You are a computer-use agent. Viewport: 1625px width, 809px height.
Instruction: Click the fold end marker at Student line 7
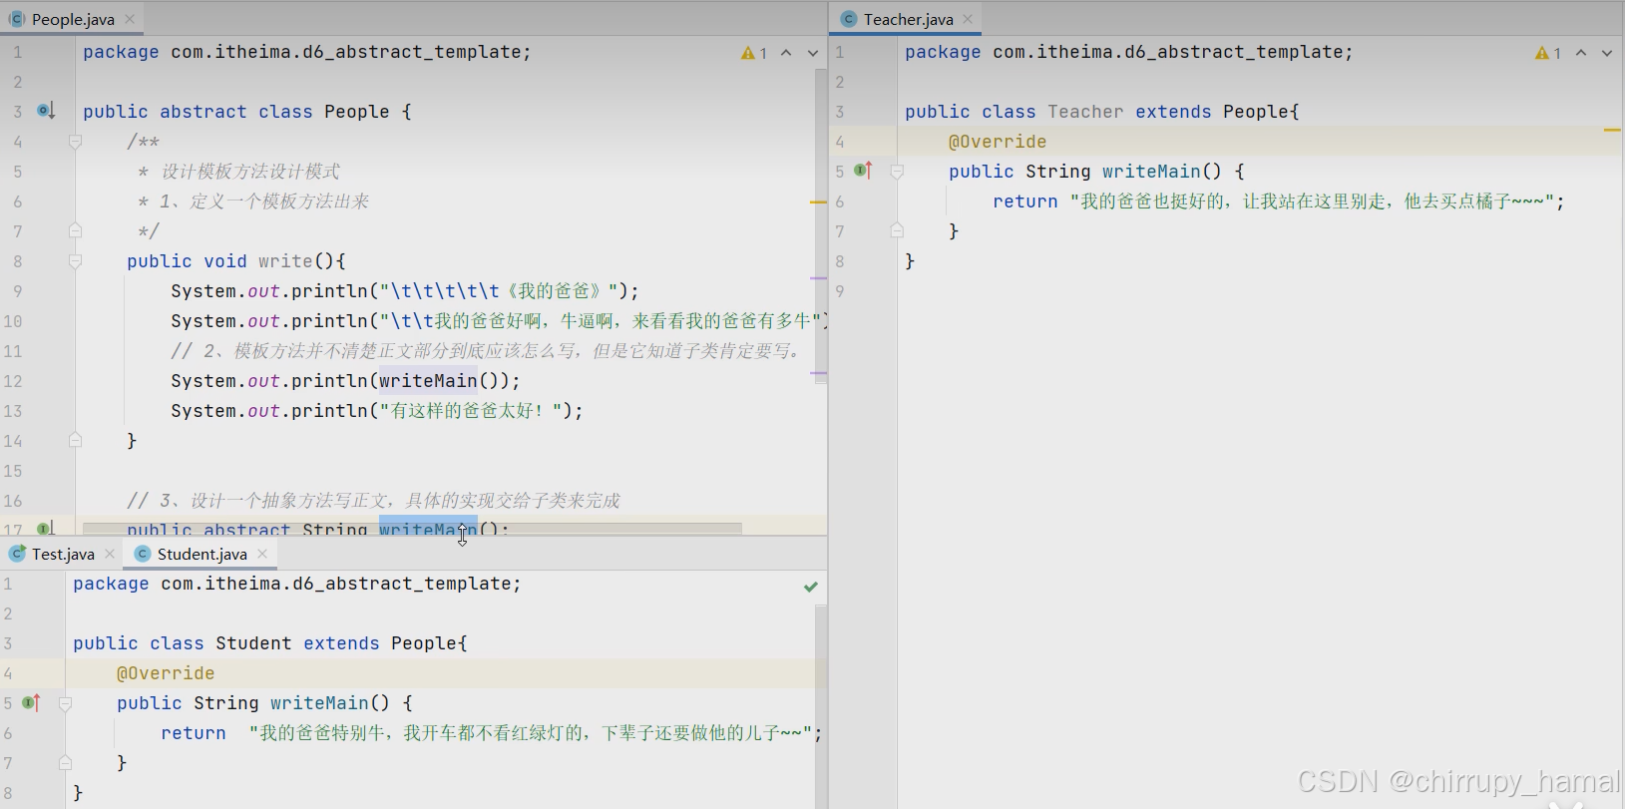tap(65, 762)
